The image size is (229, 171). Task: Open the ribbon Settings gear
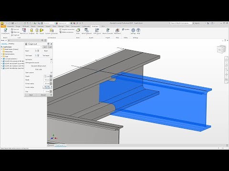pos(133,31)
